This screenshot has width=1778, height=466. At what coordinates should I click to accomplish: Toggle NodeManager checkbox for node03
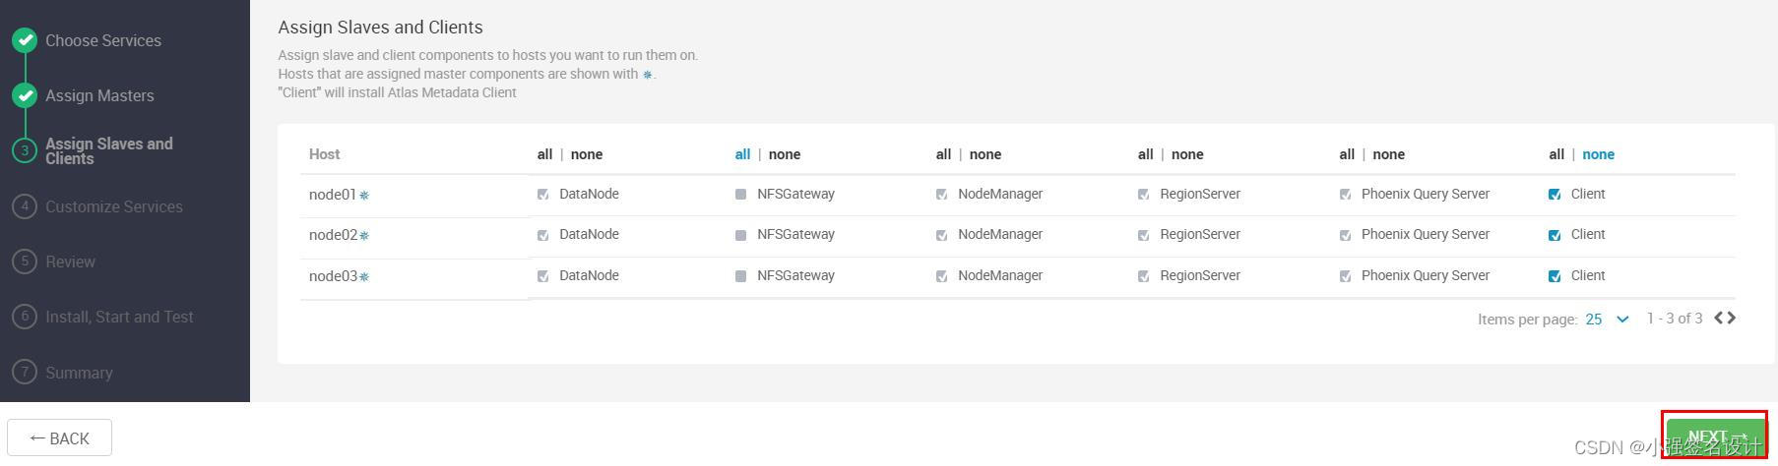tap(941, 276)
